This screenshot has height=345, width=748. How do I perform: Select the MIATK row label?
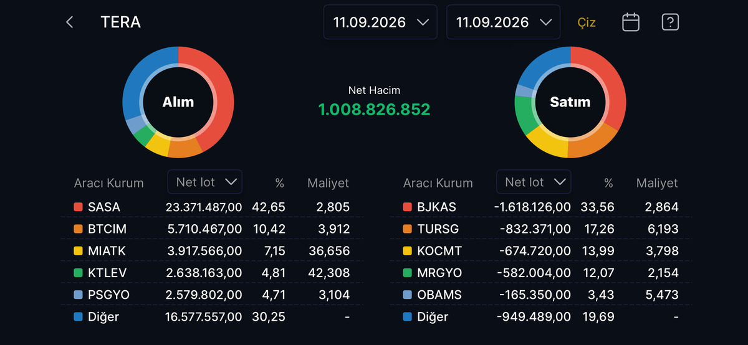point(106,251)
